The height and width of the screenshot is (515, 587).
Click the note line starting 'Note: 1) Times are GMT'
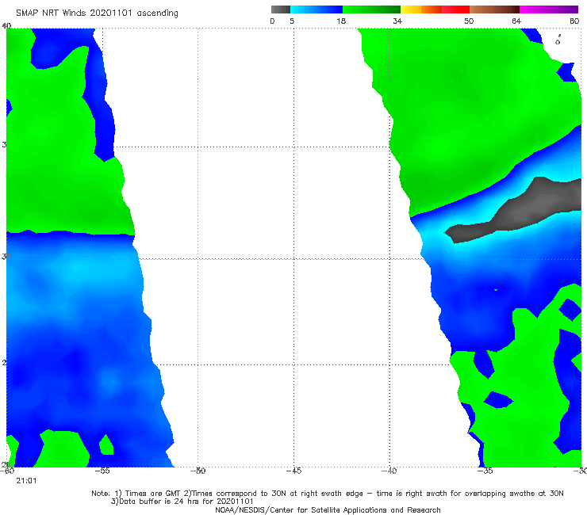327,494
